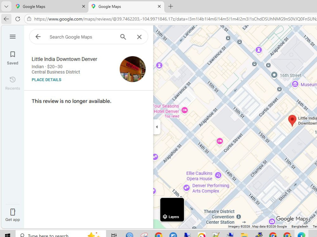Open PLACE DETAILS link
The height and width of the screenshot is (237, 317).
click(46, 80)
